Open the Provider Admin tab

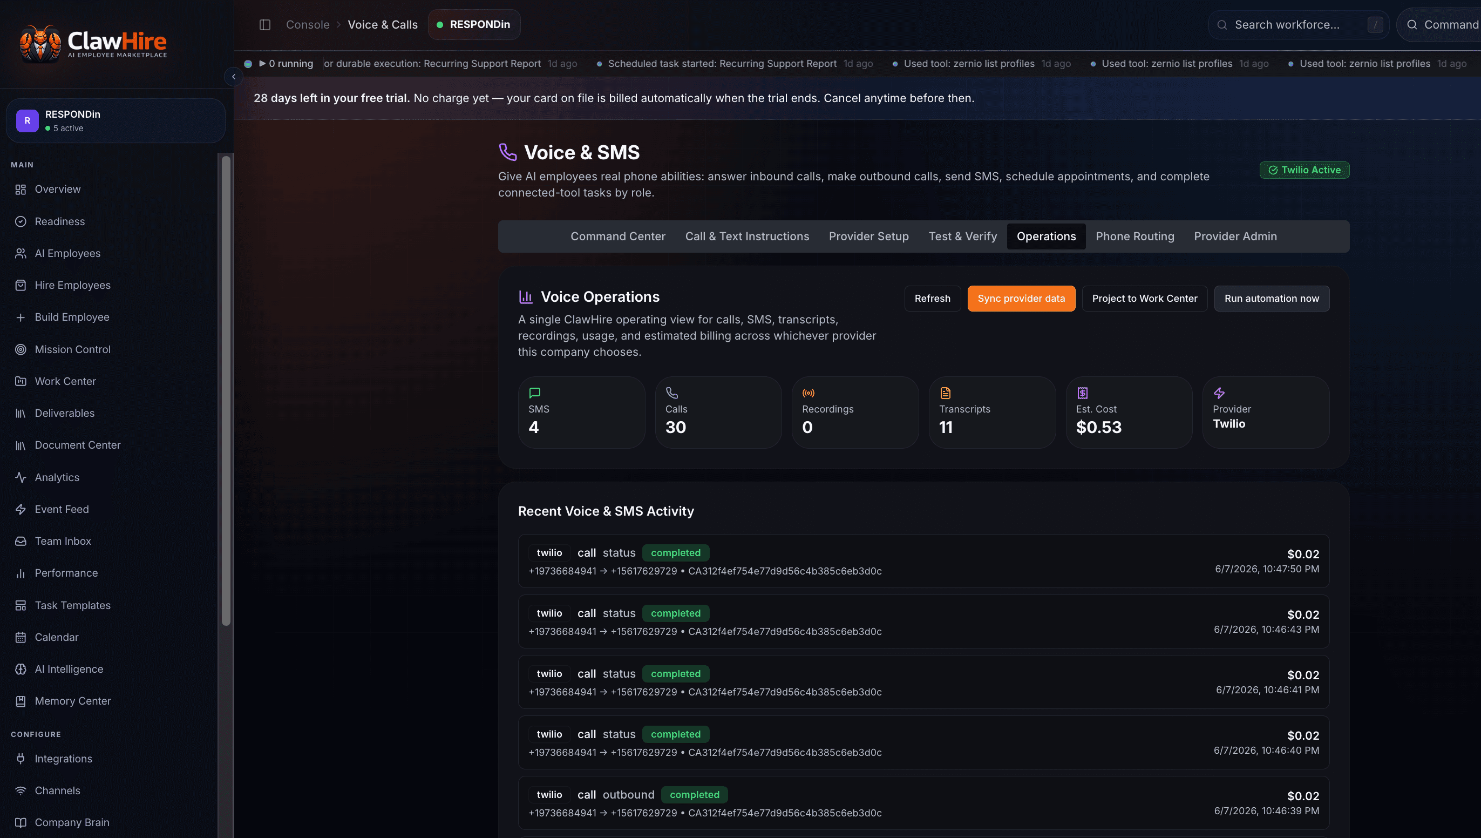click(x=1235, y=236)
